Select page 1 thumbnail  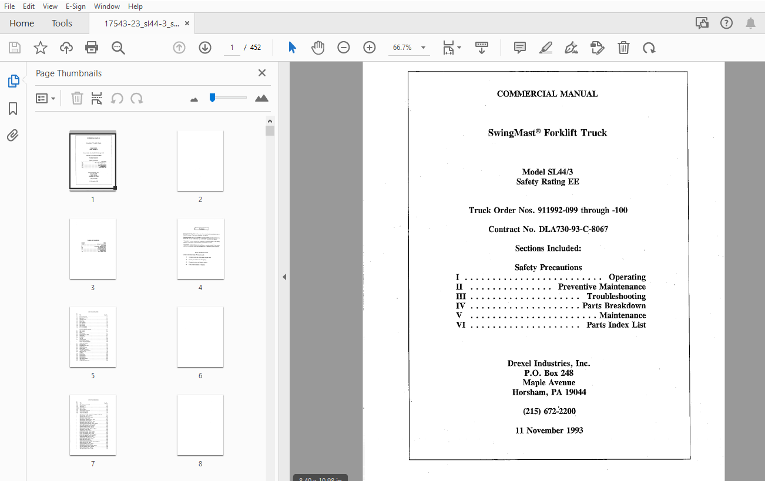click(x=93, y=161)
